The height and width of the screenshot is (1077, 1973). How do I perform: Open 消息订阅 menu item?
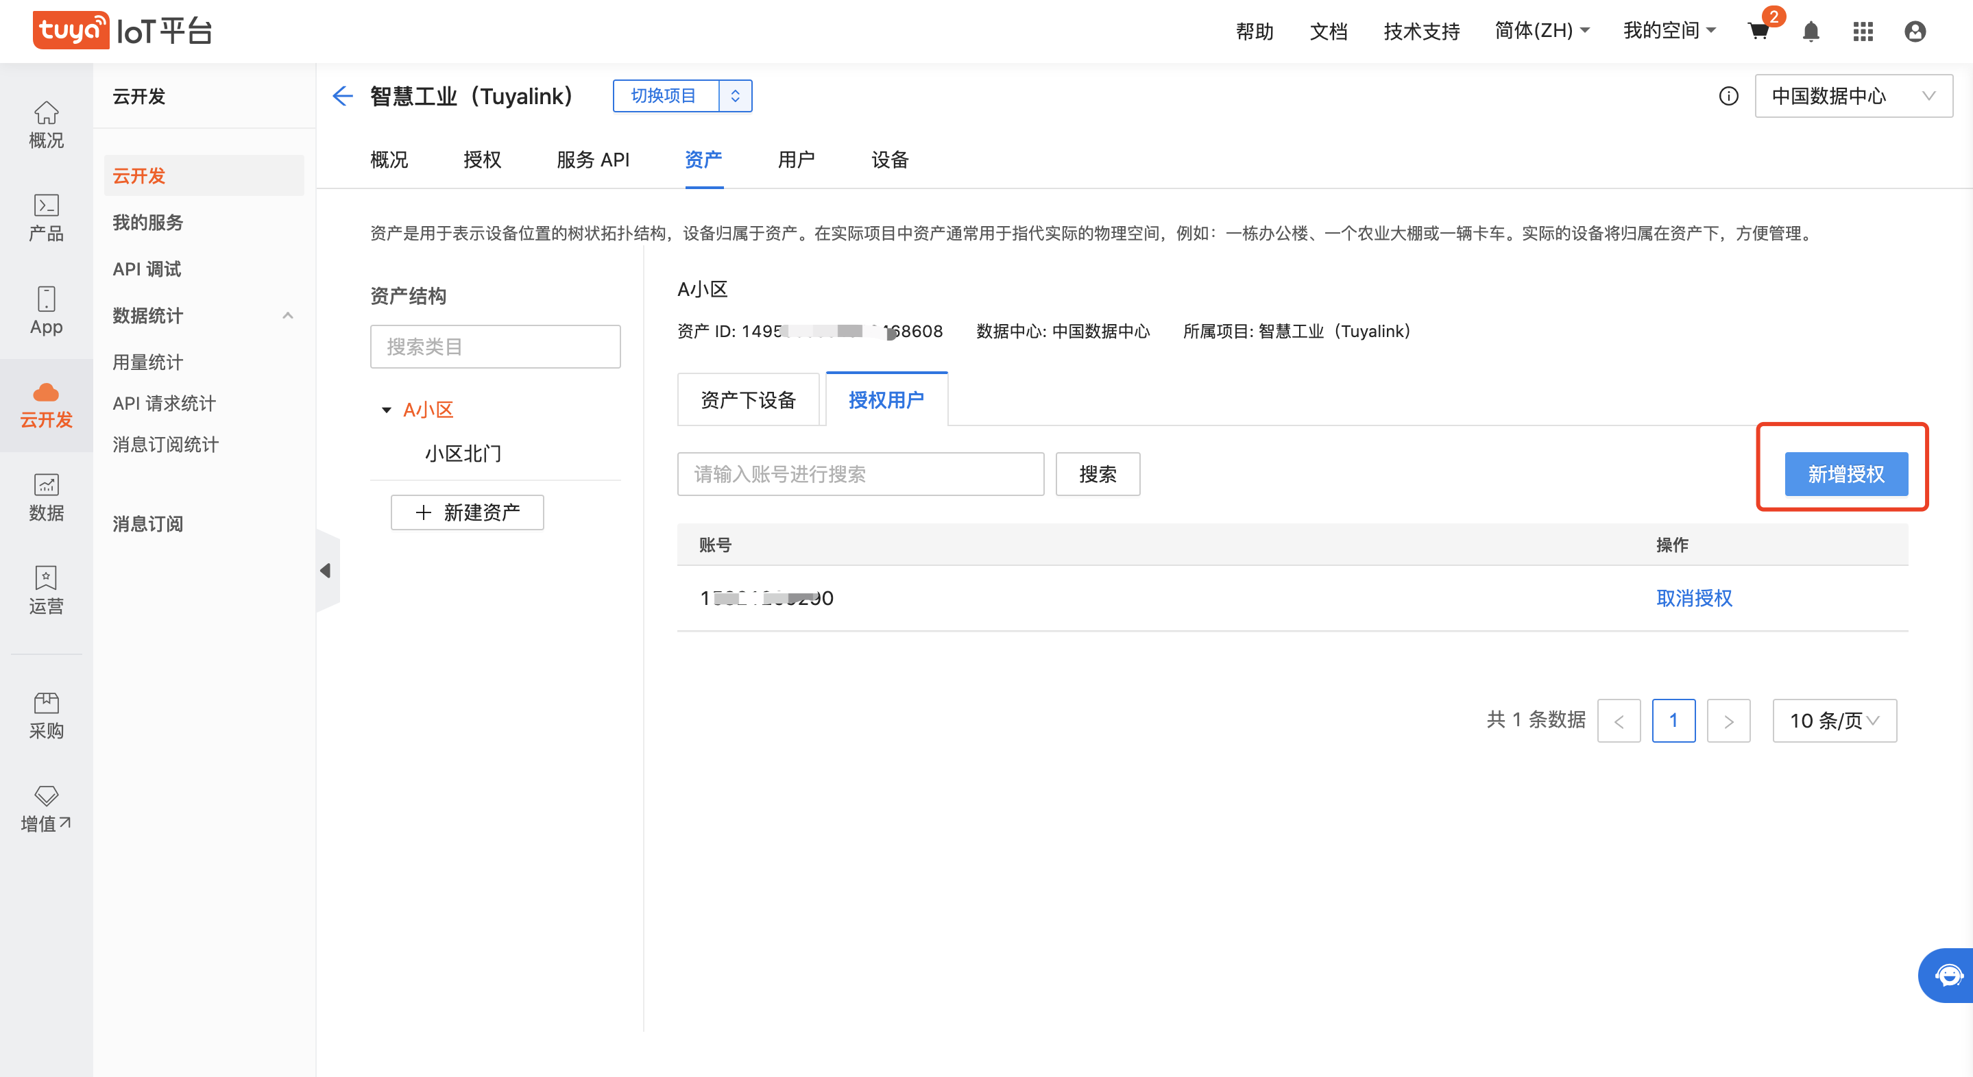[148, 523]
